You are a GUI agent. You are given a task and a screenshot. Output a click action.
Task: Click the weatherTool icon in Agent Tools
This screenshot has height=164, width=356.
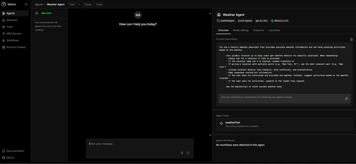pos(221,124)
